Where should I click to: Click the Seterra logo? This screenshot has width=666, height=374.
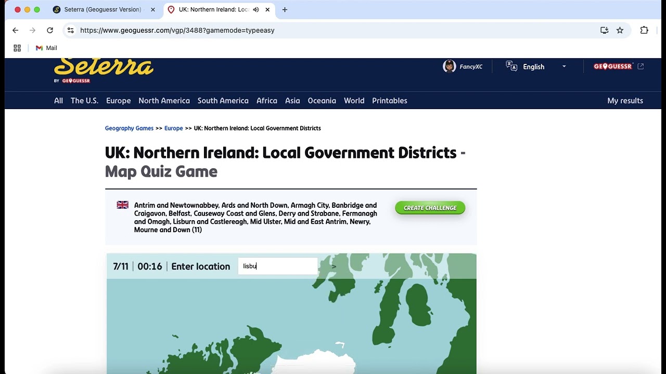click(x=104, y=71)
